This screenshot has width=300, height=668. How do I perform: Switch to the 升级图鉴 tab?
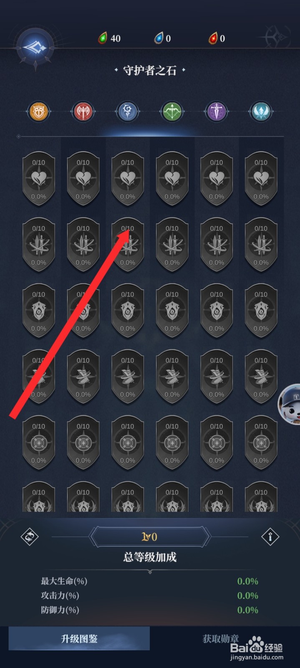(x=79, y=638)
